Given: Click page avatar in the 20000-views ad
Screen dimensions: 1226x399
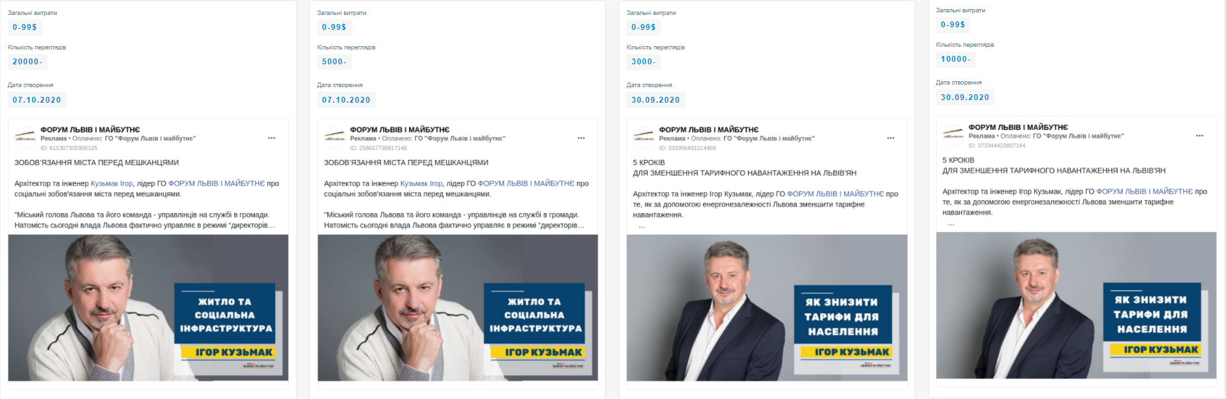Looking at the screenshot, I should pos(25,137).
